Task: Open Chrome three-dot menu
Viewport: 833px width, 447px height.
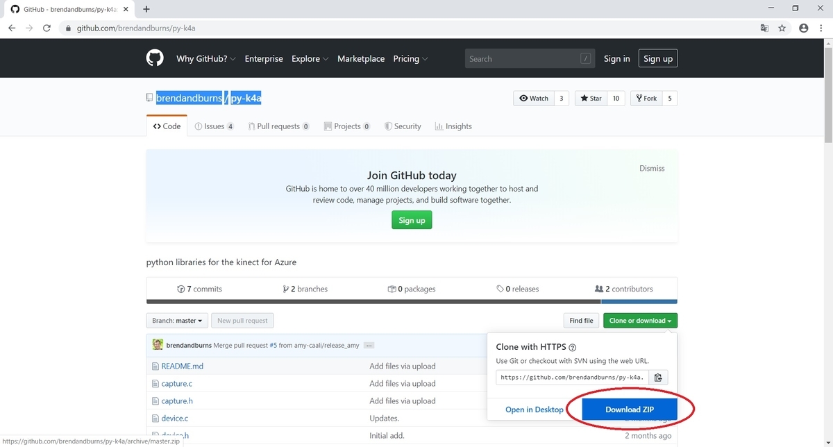Action: pos(821,28)
